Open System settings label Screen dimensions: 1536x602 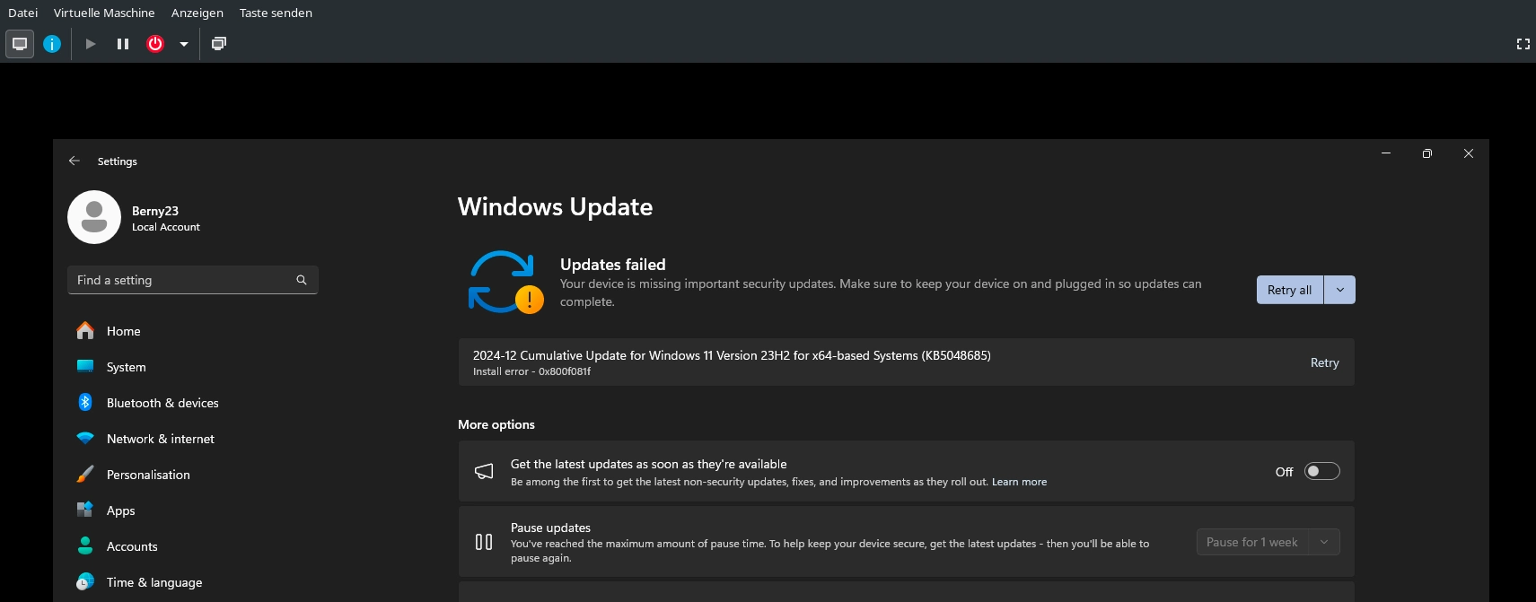point(126,367)
